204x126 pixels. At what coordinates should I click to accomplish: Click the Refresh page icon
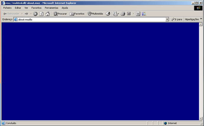pyautogui.click(x=41, y=14)
